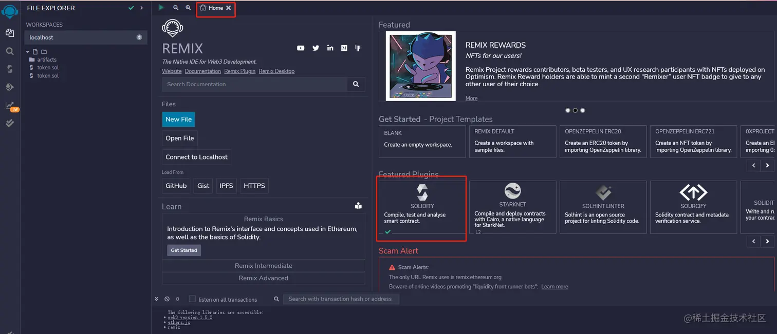Screen dimensions: 777x334
Task: Expand the Remix Advanced section
Action: pos(264,278)
